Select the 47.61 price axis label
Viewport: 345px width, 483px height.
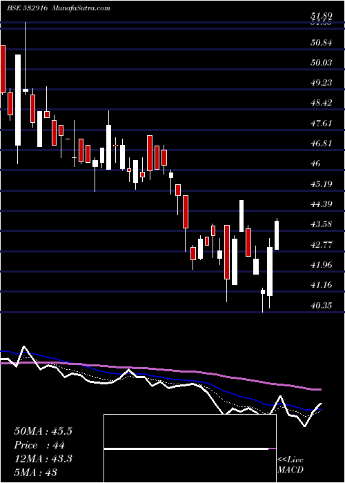322,124
